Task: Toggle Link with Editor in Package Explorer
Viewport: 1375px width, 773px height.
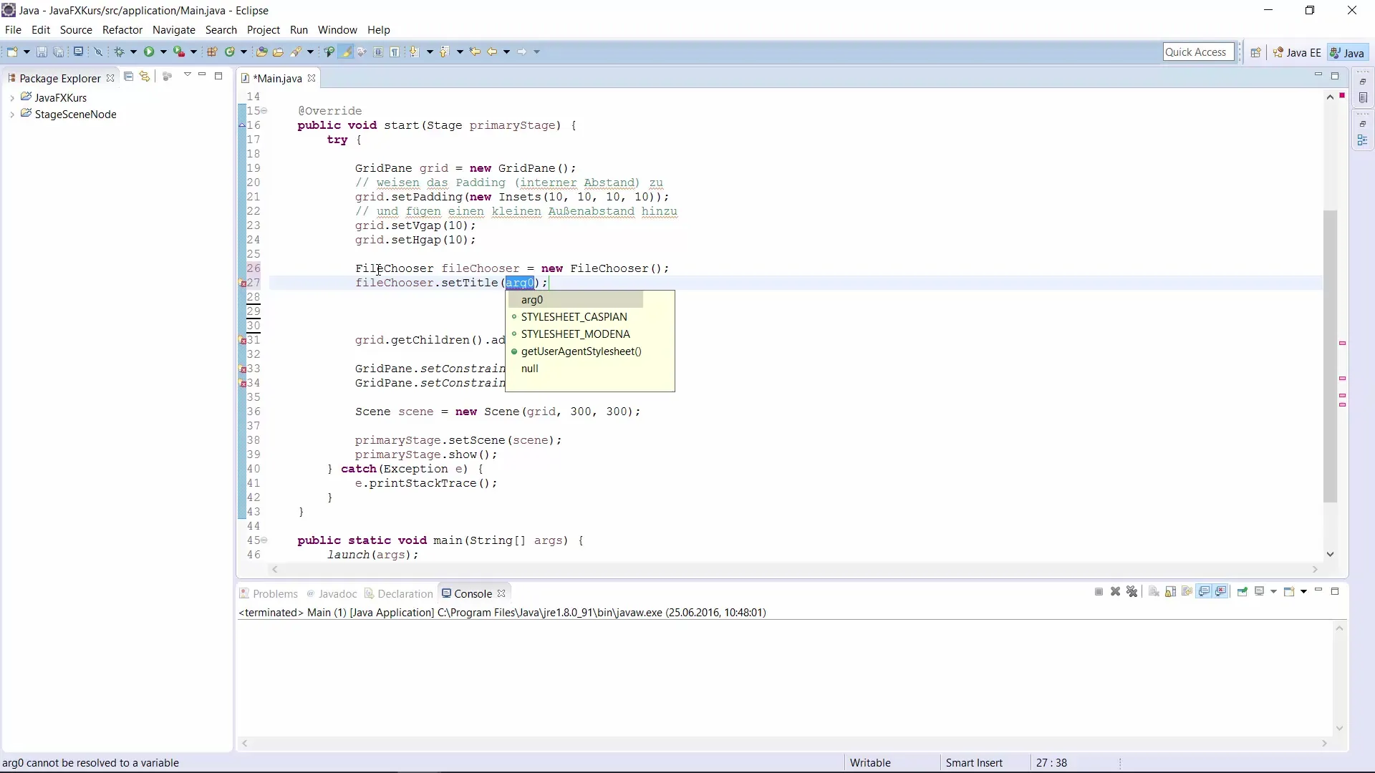Action: tap(145, 77)
